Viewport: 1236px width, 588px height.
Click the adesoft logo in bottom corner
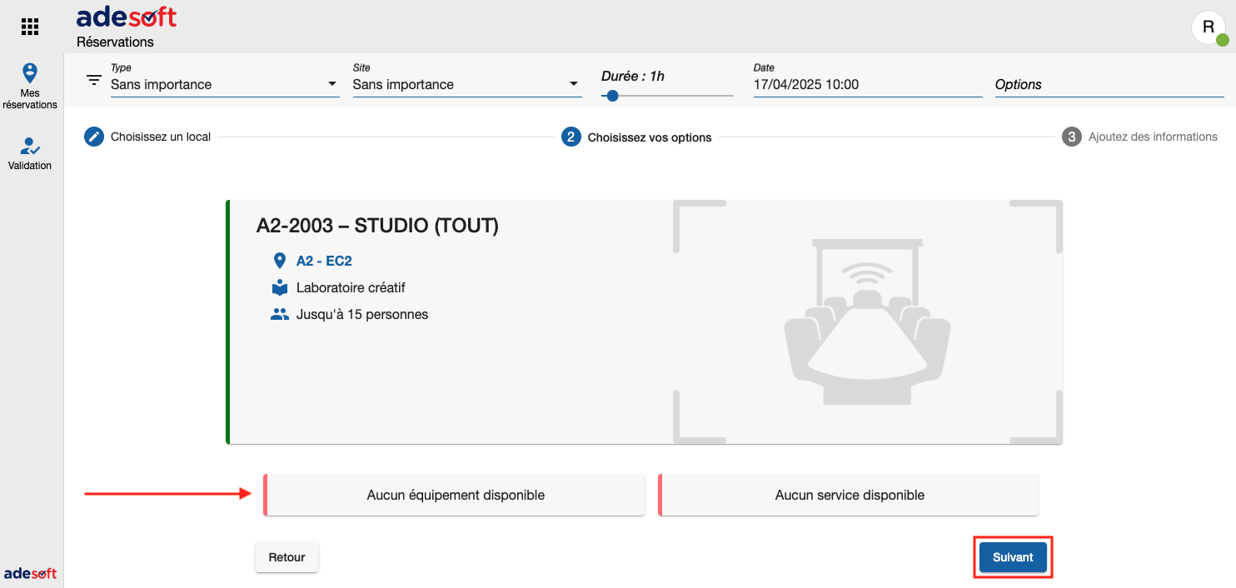point(30,573)
